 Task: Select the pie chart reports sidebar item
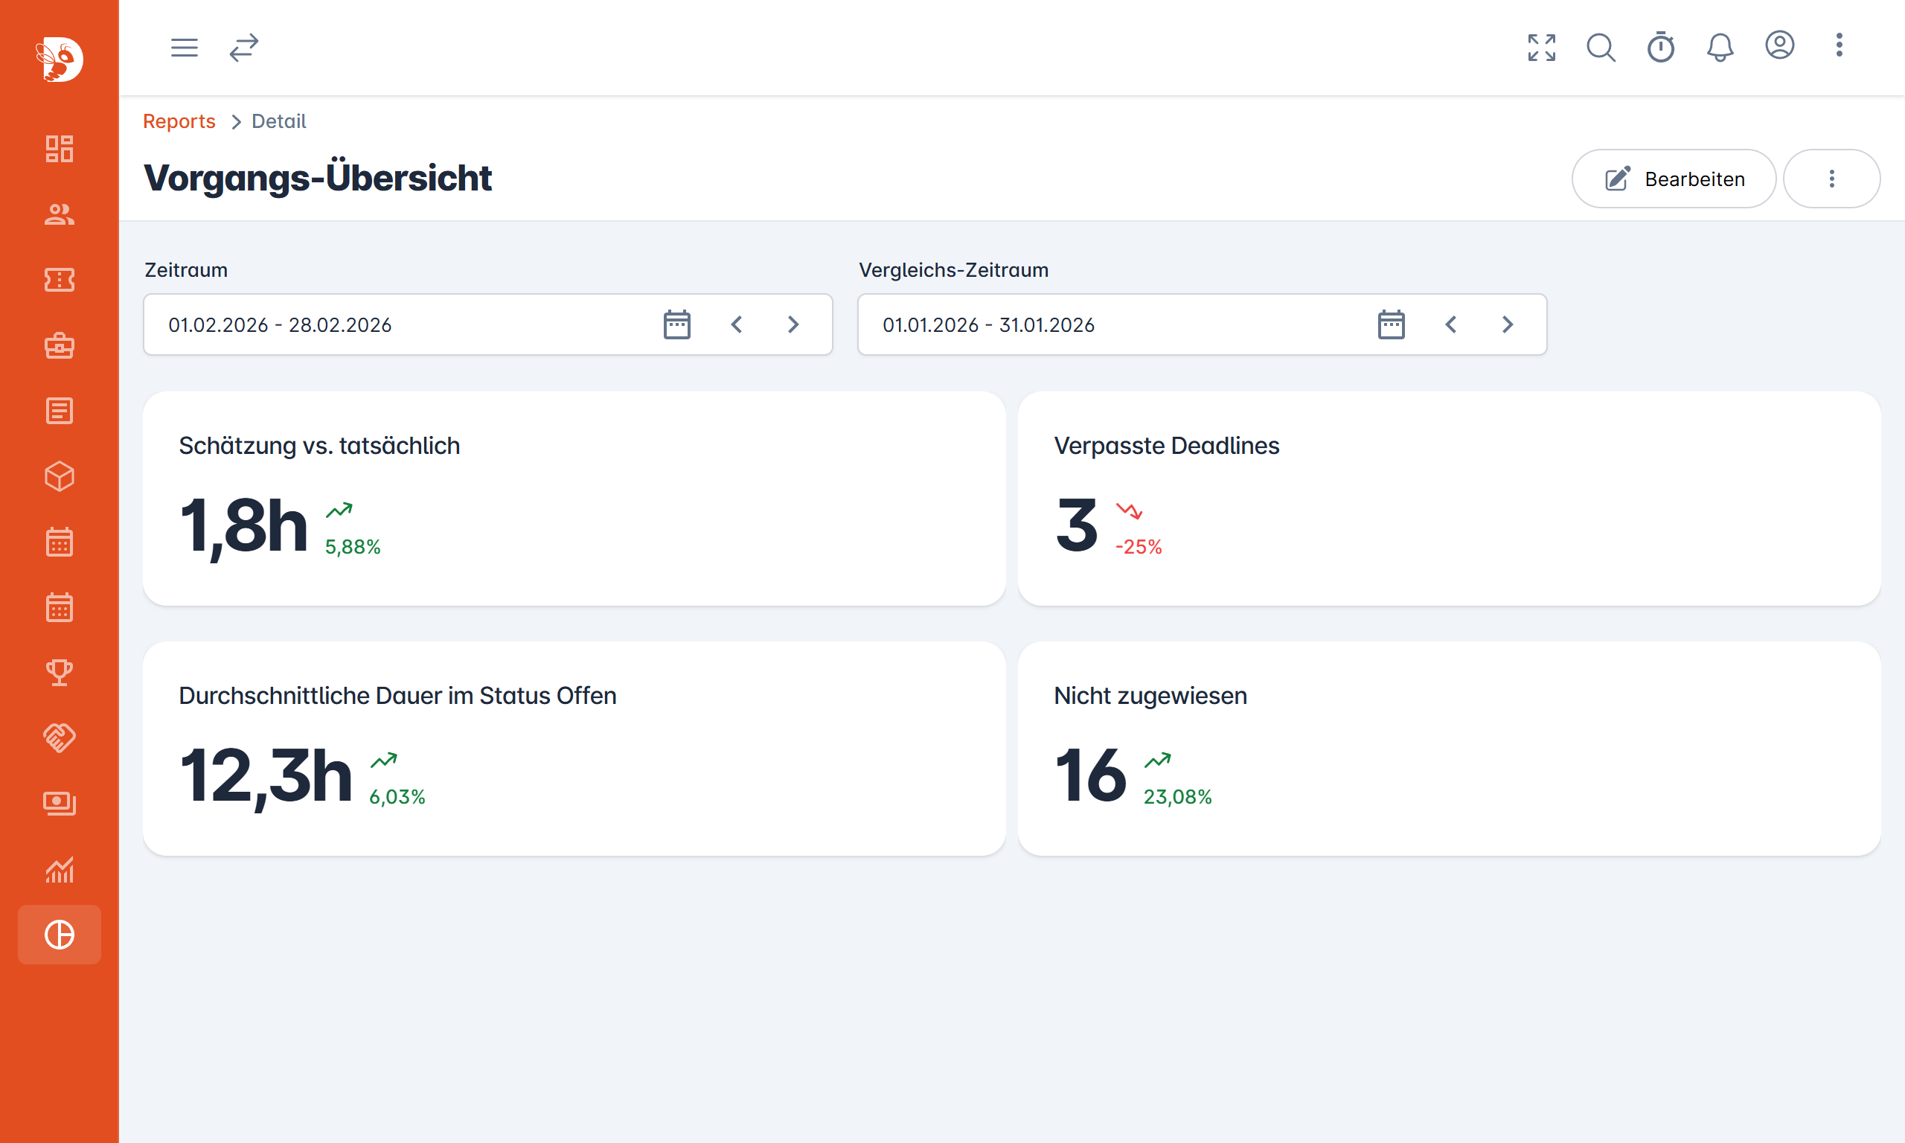60,935
